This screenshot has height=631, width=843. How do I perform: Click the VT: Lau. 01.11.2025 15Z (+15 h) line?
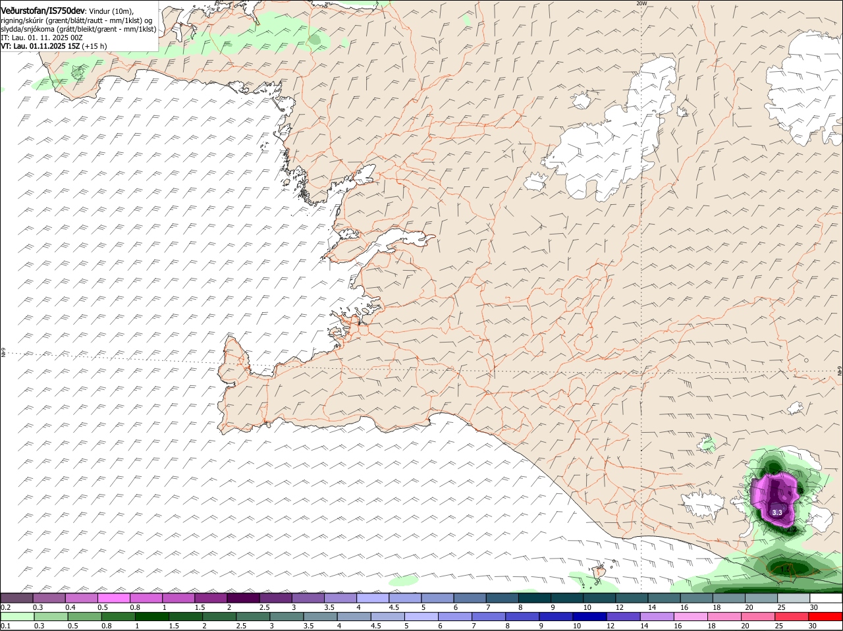coord(54,46)
